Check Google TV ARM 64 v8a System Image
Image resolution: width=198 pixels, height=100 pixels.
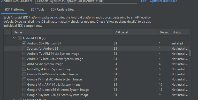[24, 74]
